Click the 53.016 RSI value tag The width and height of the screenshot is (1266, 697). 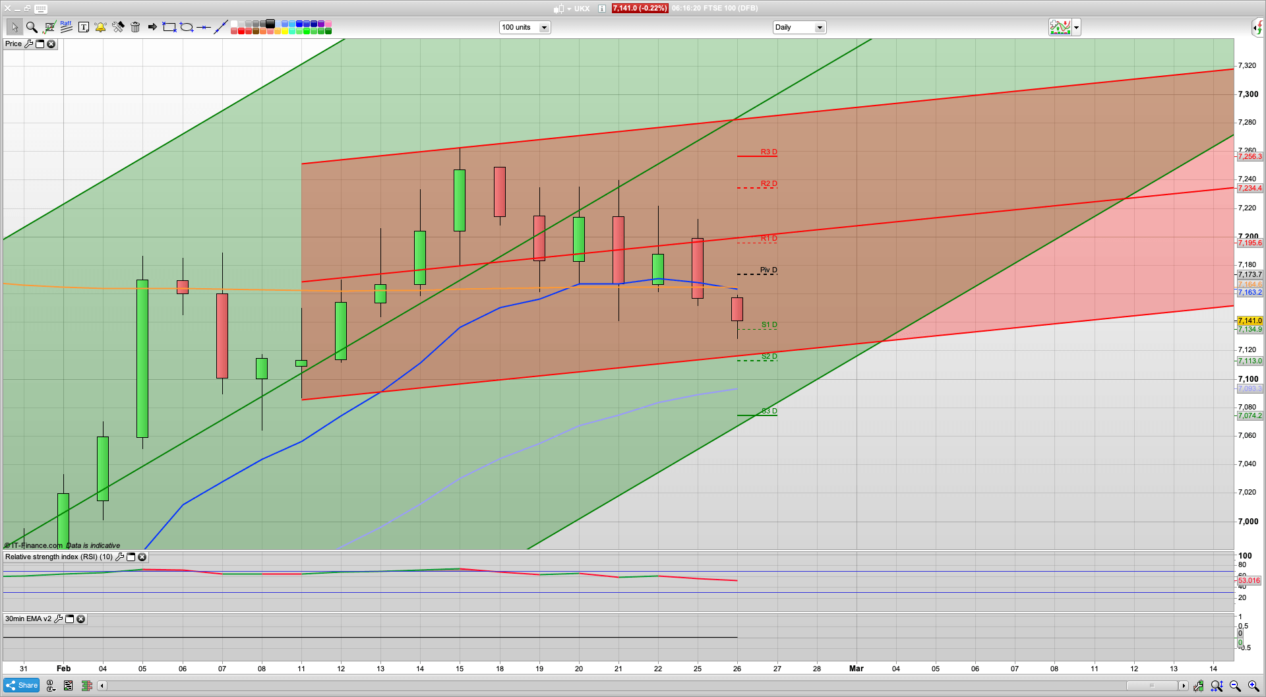pyautogui.click(x=1249, y=581)
